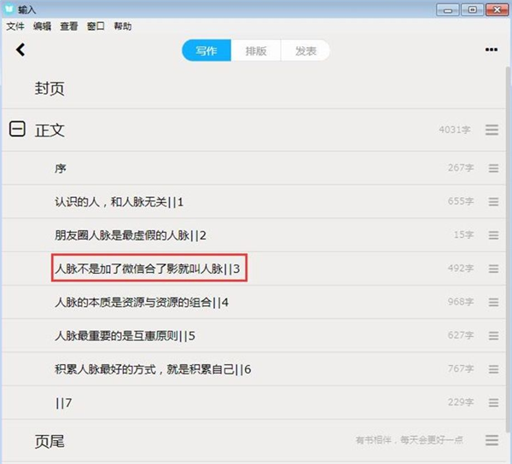The height and width of the screenshot is (464, 512).
Task: Close the window
Action: click(x=497, y=9)
